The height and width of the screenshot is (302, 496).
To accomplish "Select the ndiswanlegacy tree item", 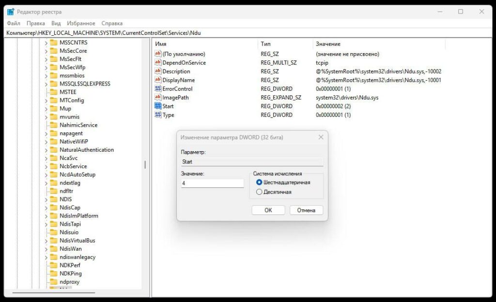I will coord(77,257).
